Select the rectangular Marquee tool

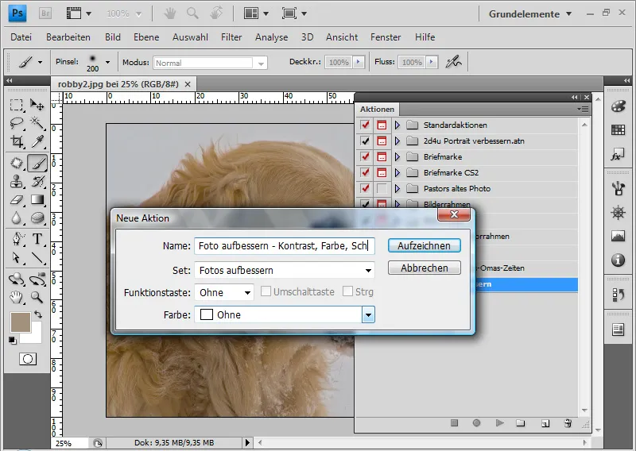pyautogui.click(x=16, y=106)
